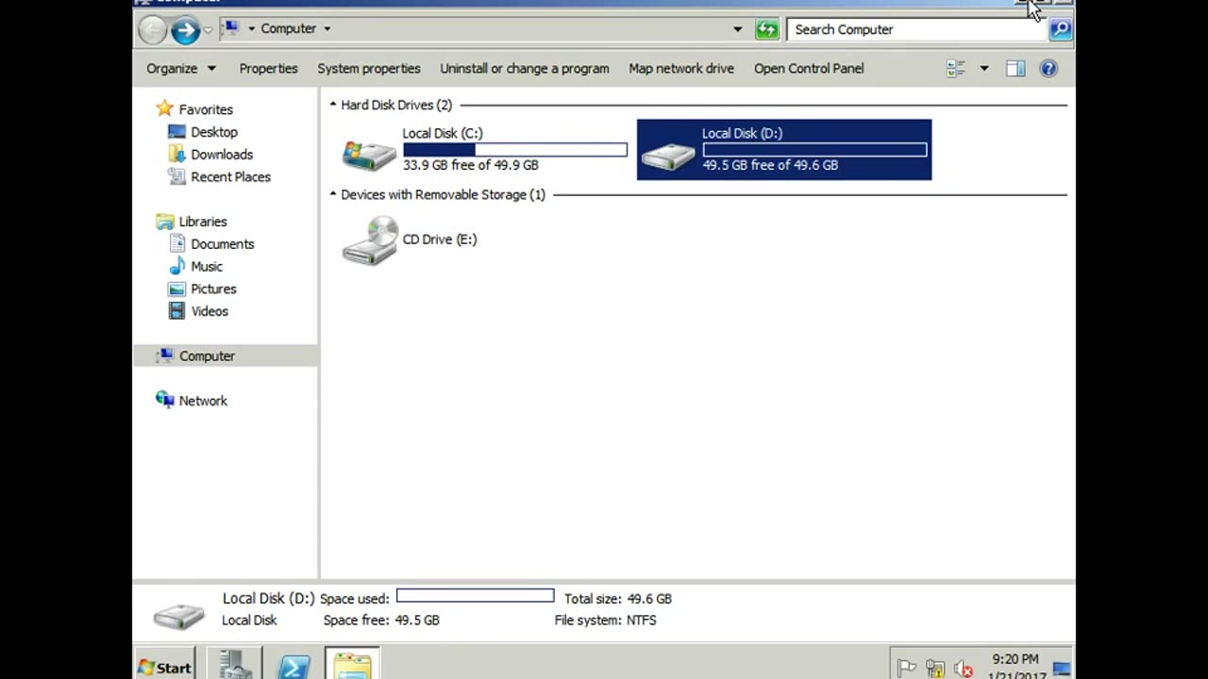Open the address bar history dropdown
The width and height of the screenshot is (1208, 679).
coord(737,29)
